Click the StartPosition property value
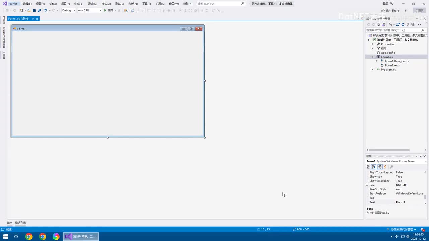Image resolution: width=429 pixels, height=241 pixels. click(410, 194)
